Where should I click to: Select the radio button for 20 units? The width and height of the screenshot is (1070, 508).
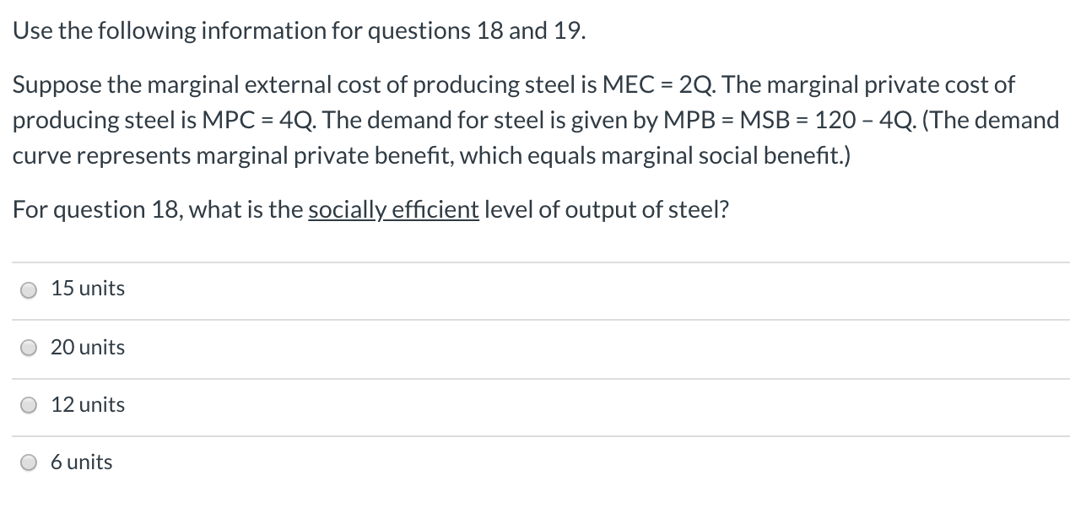(x=29, y=347)
